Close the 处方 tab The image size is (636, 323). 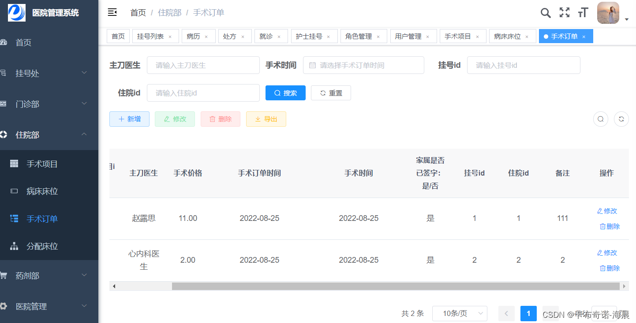point(243,37)
